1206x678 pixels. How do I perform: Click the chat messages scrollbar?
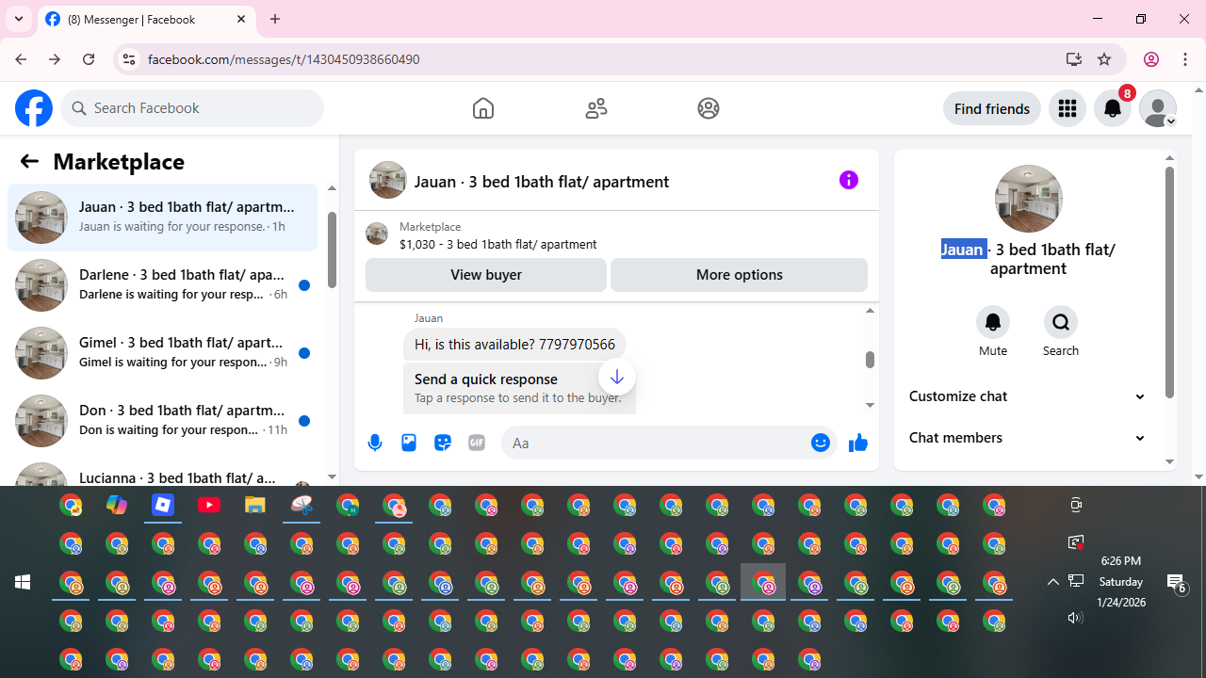(x=870, y=360)
